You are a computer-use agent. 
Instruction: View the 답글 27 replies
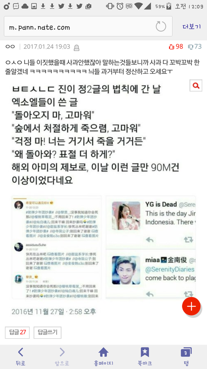[x=17, y=333]
